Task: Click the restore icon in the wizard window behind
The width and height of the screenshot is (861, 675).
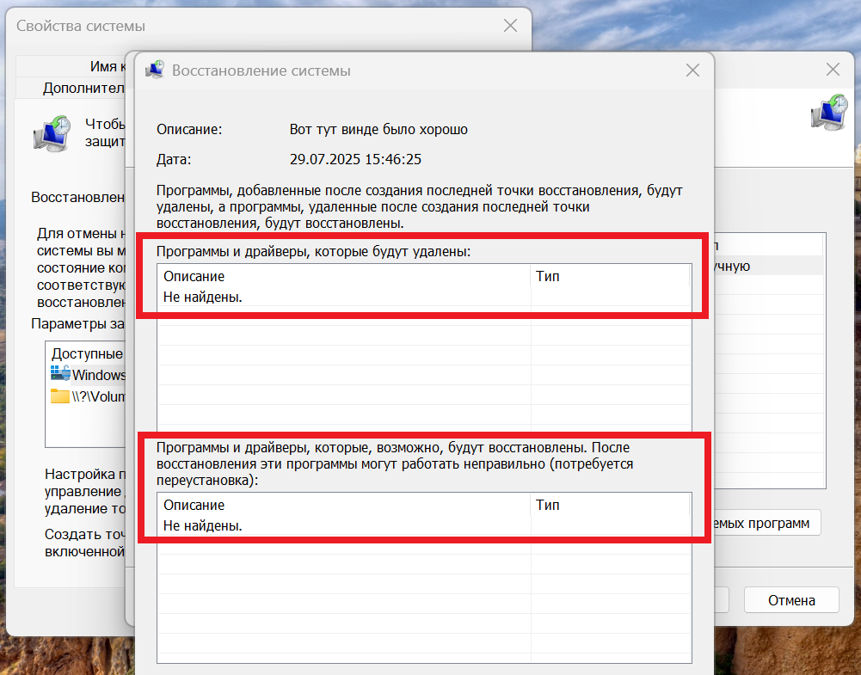Action: 829,112
